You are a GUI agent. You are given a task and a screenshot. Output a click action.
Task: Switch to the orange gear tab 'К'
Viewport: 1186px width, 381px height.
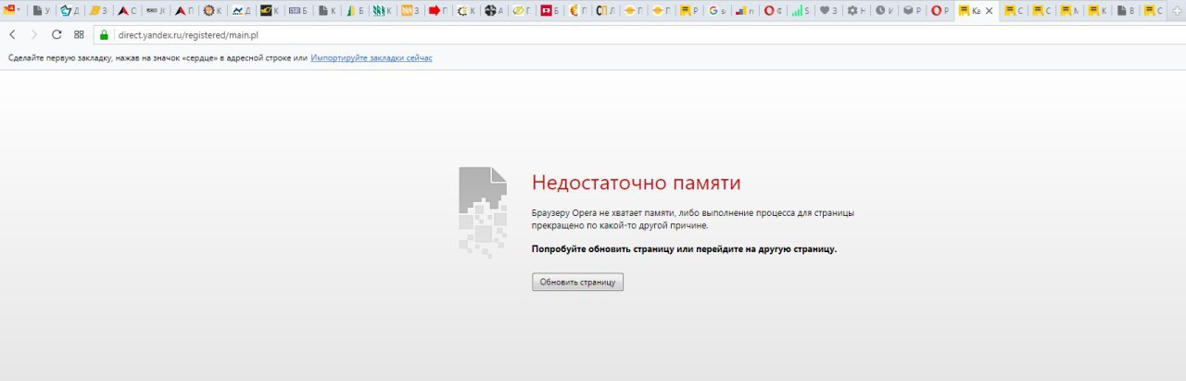(x=212, y=11)
